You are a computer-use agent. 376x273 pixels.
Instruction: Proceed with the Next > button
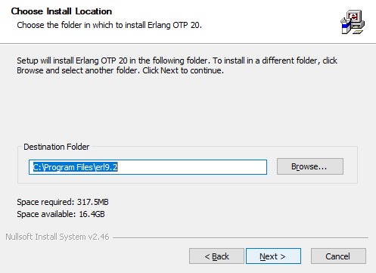tap(273, 256)
